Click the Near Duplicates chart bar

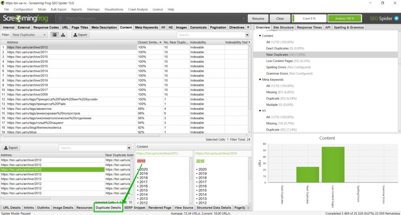(x=308, y=175)
